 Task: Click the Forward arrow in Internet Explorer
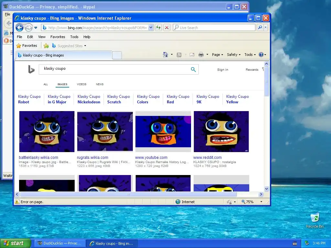coord(28,28)
